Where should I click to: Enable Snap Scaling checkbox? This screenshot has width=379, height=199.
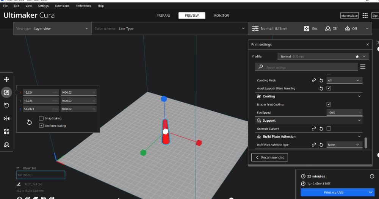[41, 118]
